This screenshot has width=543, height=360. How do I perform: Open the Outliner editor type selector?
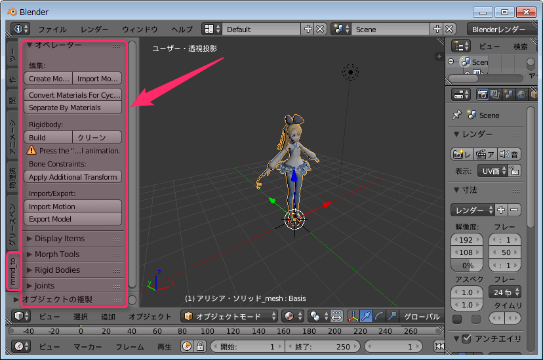pos(461,46)
